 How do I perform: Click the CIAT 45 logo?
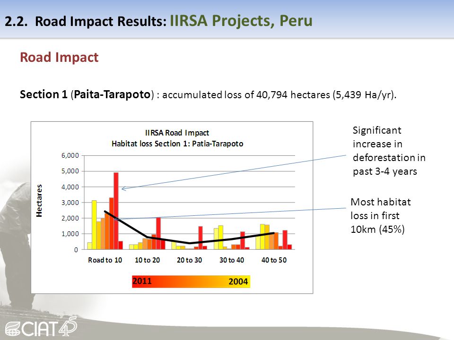[x=41, y=326]
